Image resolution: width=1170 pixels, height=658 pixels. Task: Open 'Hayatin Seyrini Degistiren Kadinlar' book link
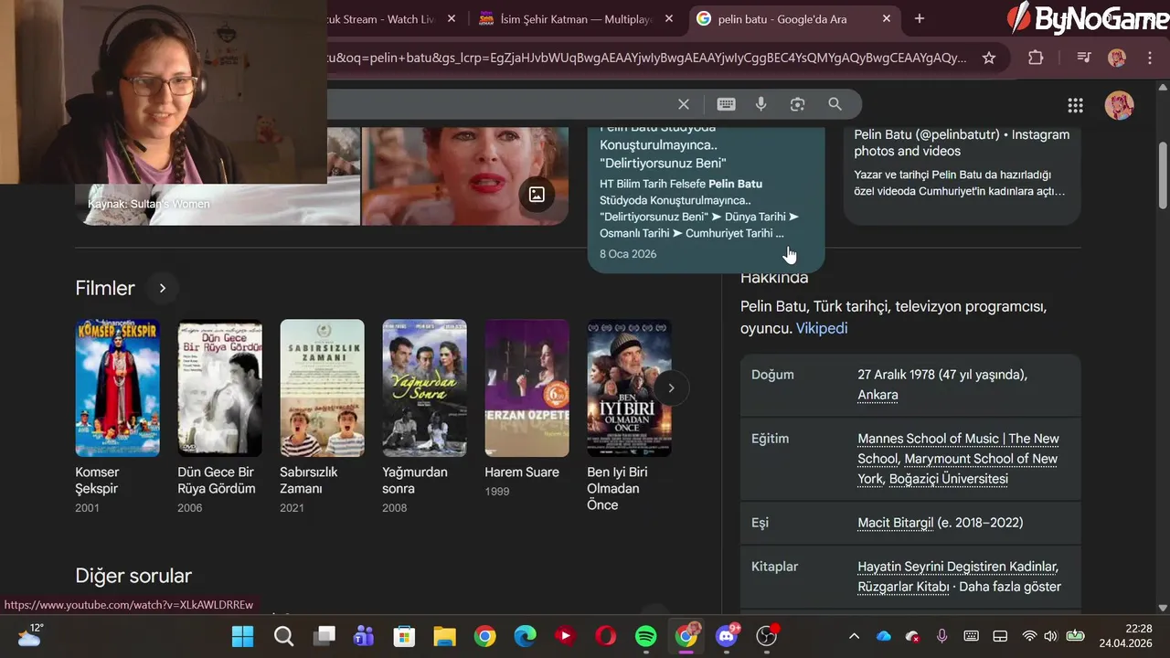(x=958, y=567)
